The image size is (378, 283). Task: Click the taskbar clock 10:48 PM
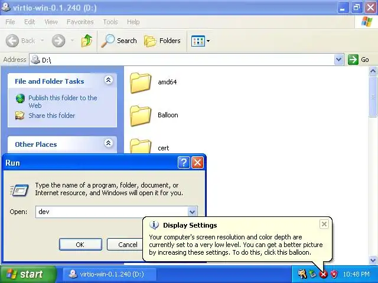pyautogui.click(x=356, y=274)
